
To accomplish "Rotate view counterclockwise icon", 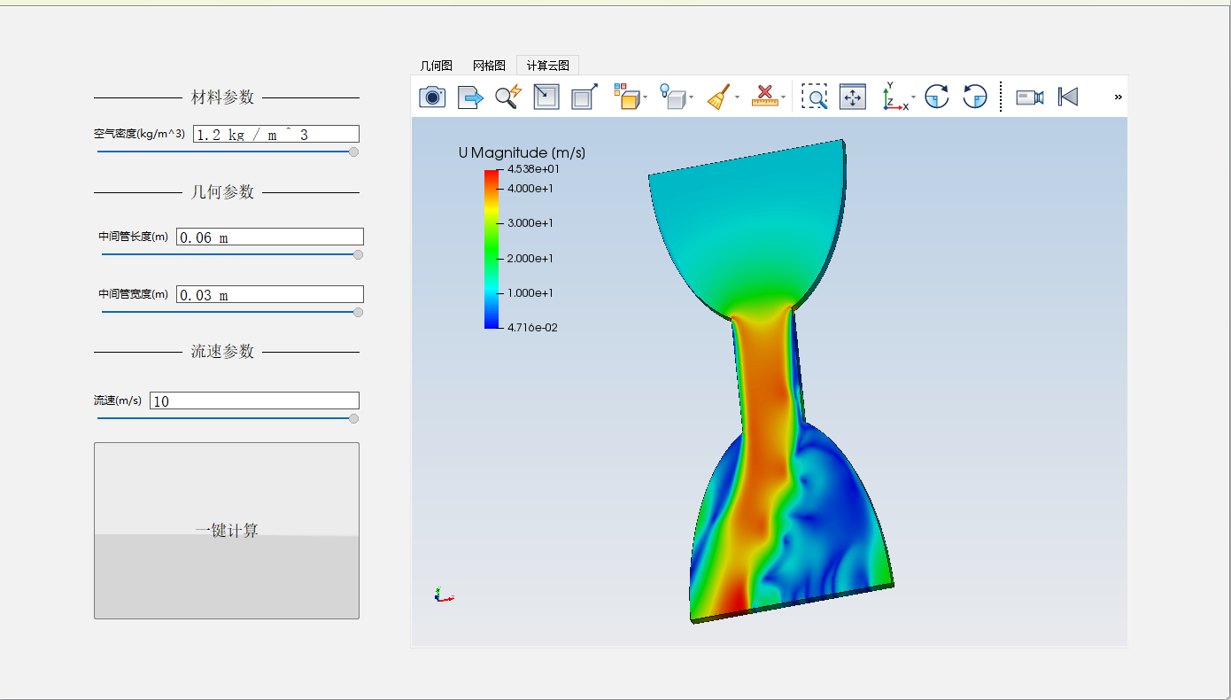I will tap(975, 97).
